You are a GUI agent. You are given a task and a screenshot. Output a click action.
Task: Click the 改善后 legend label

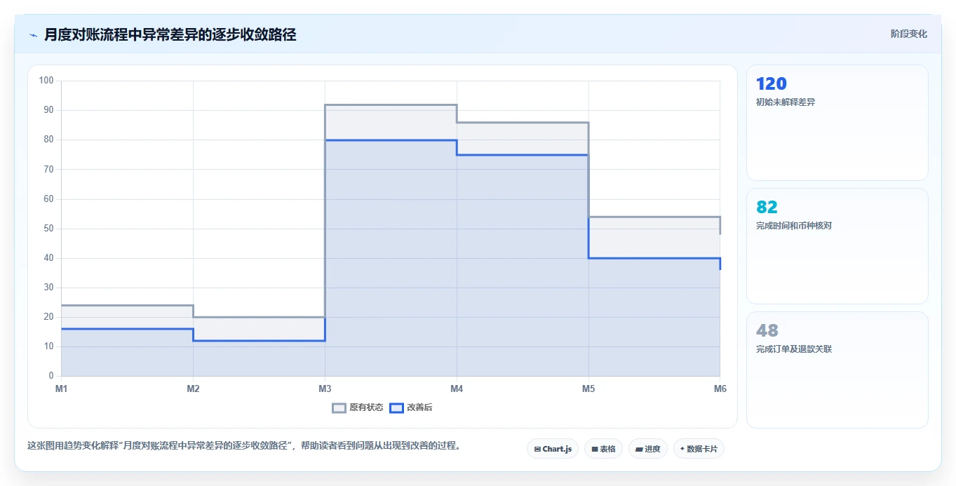click(x=419, y=407)
